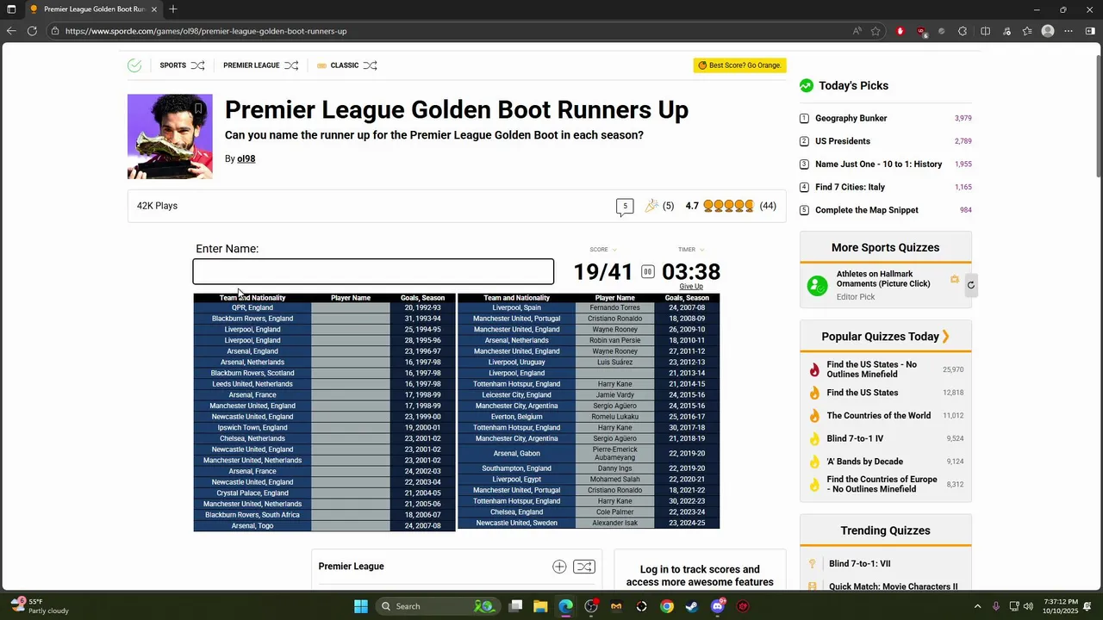Open Blind 7-to-1 IV quiz
This screenshot has width=1103, height=620.
pos(855,438)
